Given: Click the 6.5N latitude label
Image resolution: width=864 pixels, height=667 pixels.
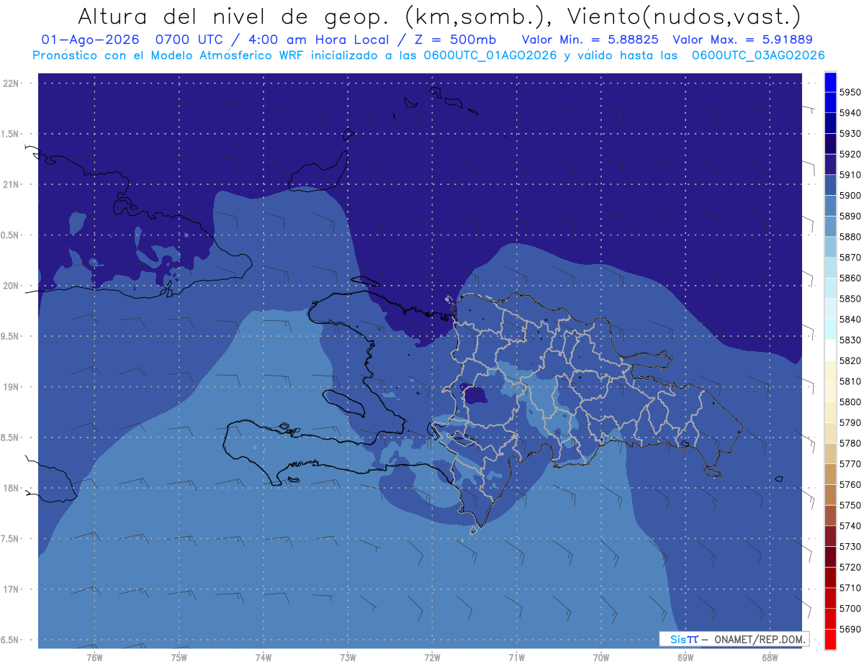Looking at the screenshot, I should point(9,640).
